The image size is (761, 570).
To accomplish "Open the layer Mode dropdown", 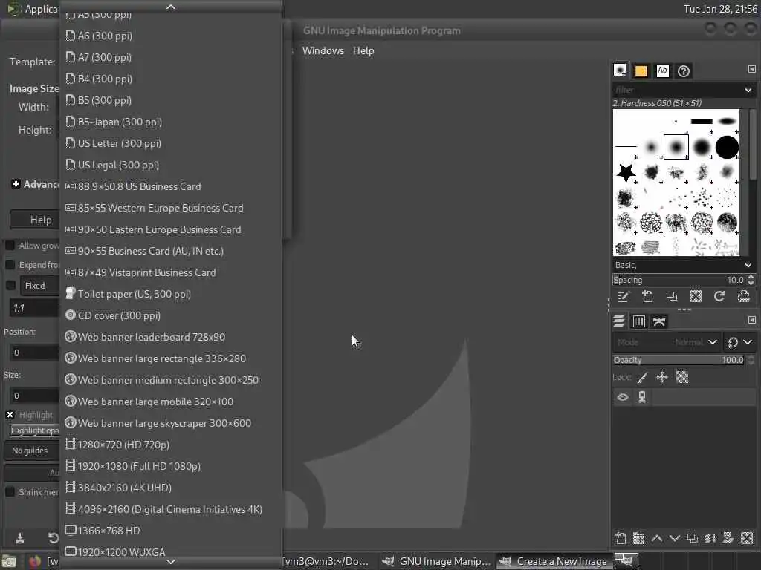I will (666, 342).
